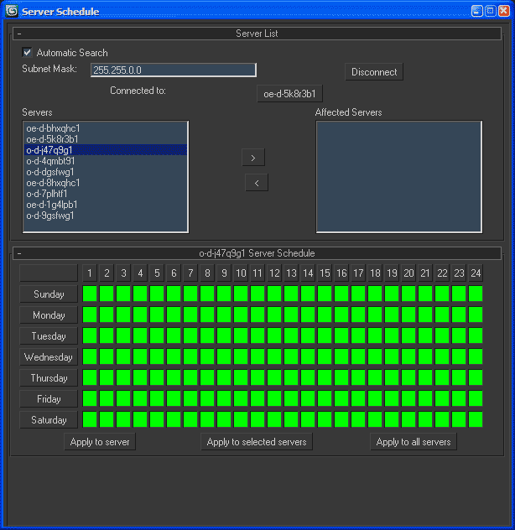Toggle the Saturday hour 24 schedule cell
Screen dimensions: 515x530
click(476, 419)
